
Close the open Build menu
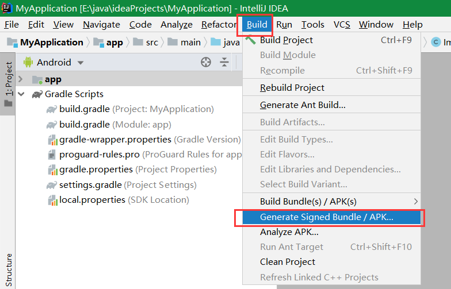coord(257,25)
